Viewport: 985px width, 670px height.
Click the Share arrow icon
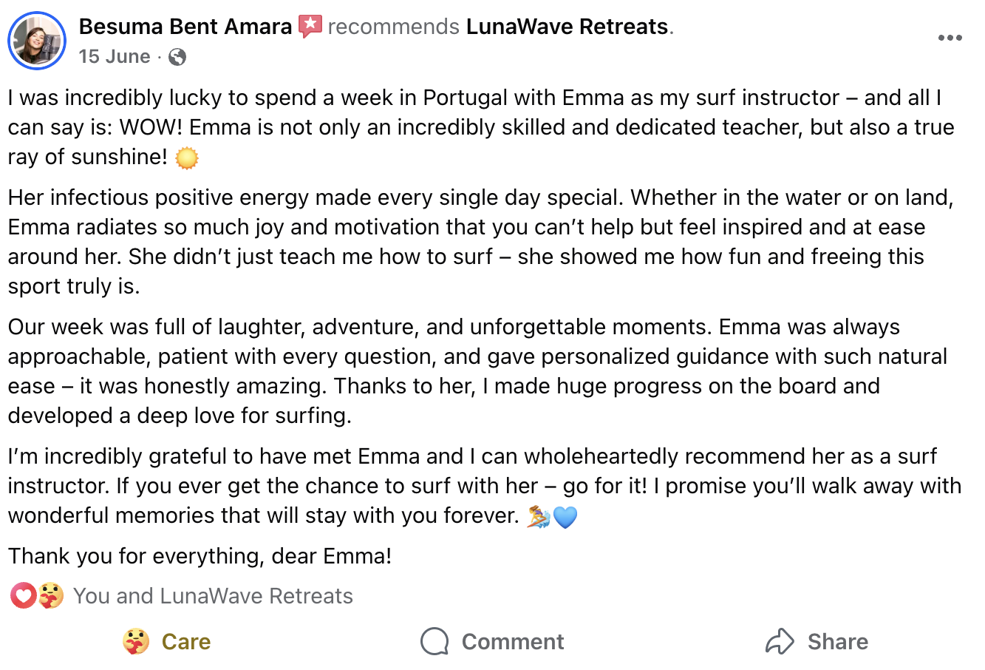pos(780,641)
